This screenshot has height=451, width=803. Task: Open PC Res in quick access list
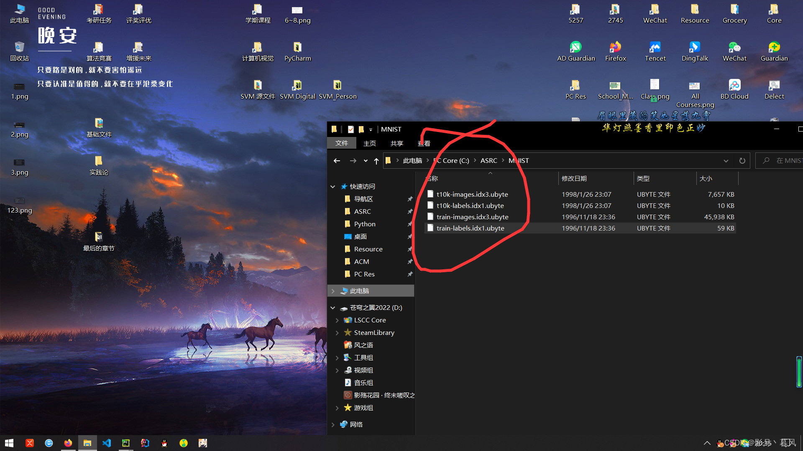pos(364,274)
